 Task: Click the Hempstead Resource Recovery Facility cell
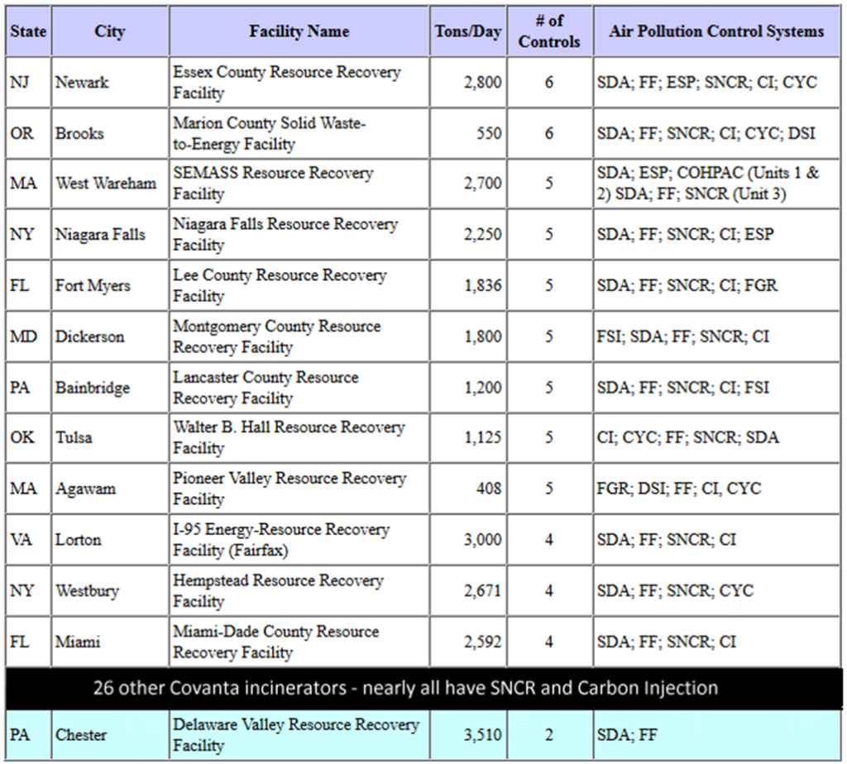279,590
